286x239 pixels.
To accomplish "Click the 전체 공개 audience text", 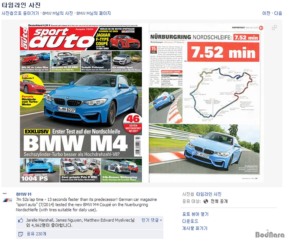I will 219,201.
